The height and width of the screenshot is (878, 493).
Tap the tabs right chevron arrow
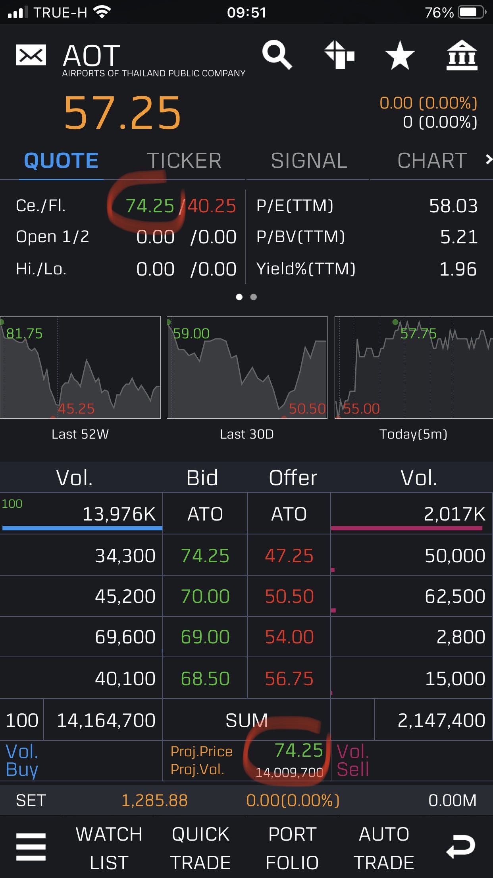489,159
